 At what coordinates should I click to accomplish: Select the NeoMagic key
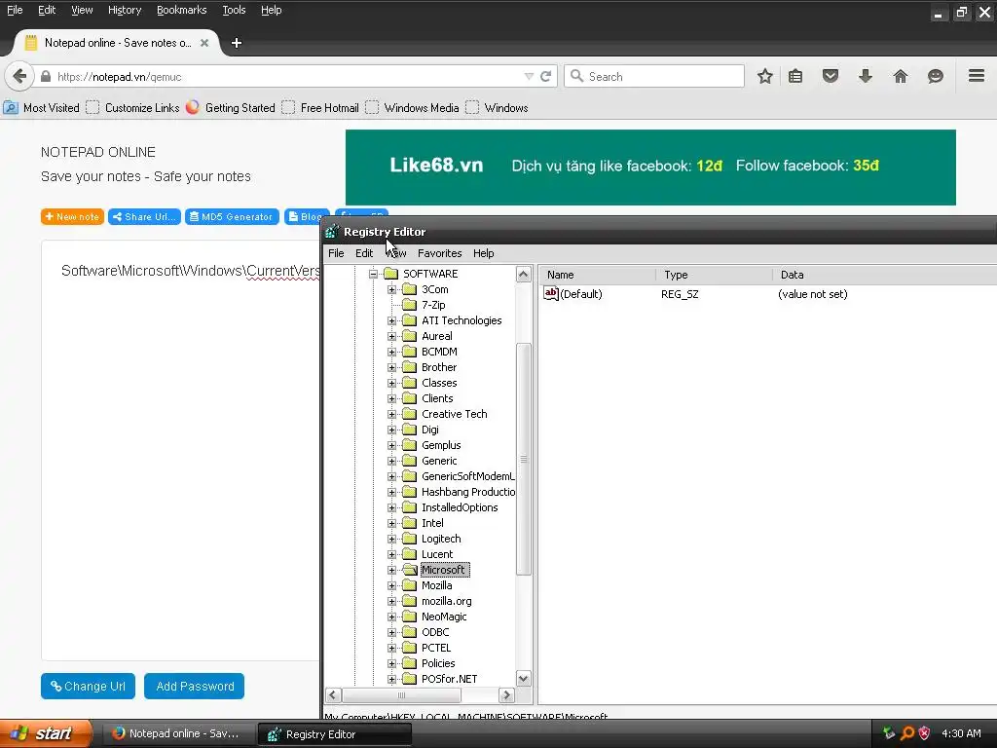tap(444, 617)
